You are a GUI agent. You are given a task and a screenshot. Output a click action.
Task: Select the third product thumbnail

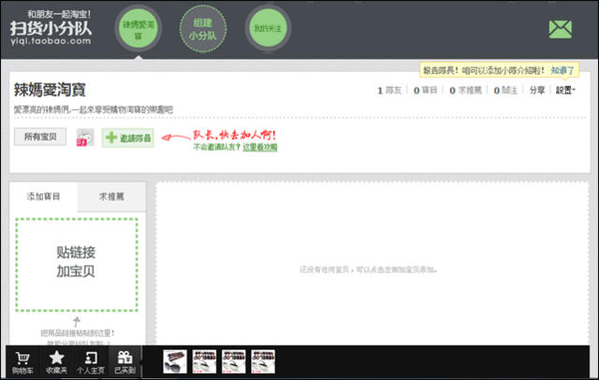click(234, 361)
